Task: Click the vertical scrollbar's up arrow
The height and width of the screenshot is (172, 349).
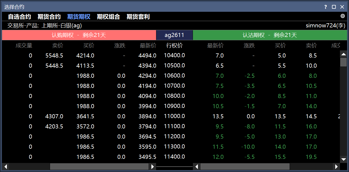Action: click(344, 54)
